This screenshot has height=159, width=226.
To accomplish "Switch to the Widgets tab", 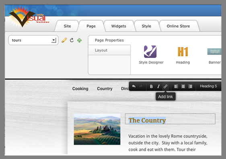I will pyautogui.click(x=119, y=26).
